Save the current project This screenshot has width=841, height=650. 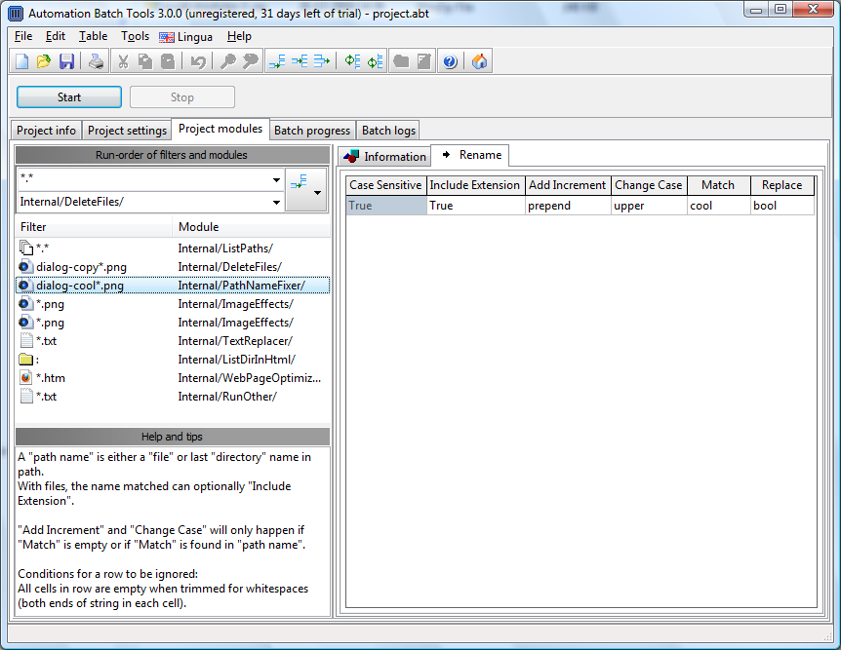coord(66,60)
